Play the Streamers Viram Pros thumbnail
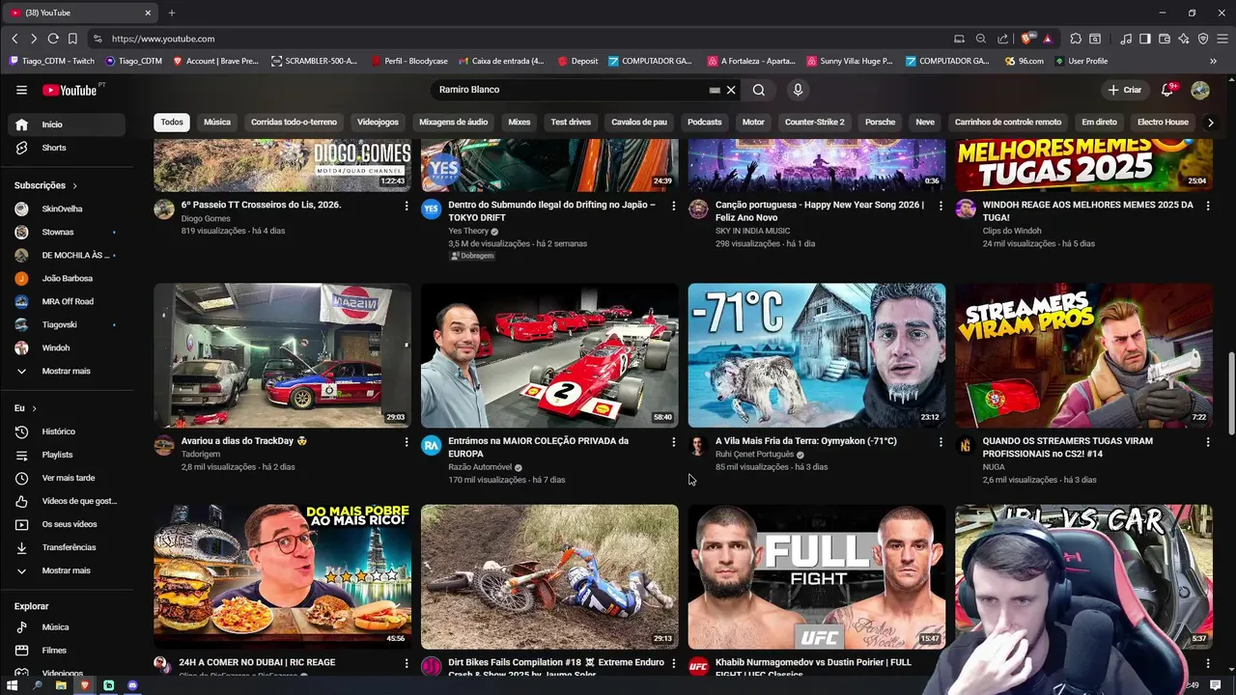 click(1083, 355)
